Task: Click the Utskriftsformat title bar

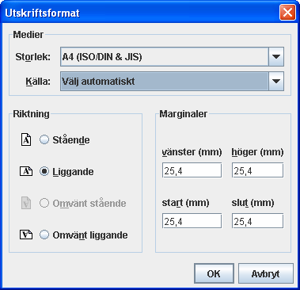Action: click(140, 13)
